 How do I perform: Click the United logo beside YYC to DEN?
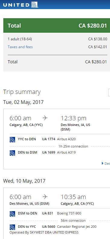click(x=12, y=139)
